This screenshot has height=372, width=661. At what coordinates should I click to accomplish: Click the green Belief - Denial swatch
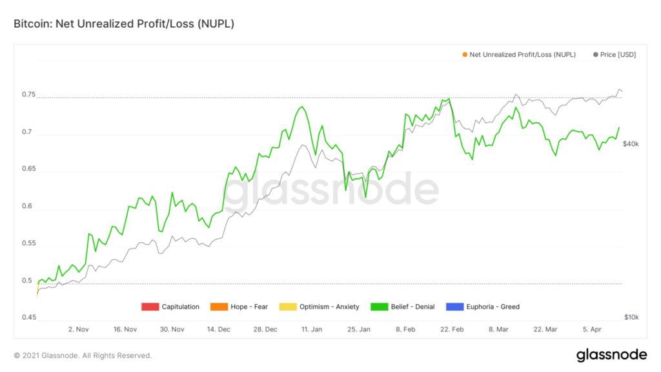pos(379,307)
